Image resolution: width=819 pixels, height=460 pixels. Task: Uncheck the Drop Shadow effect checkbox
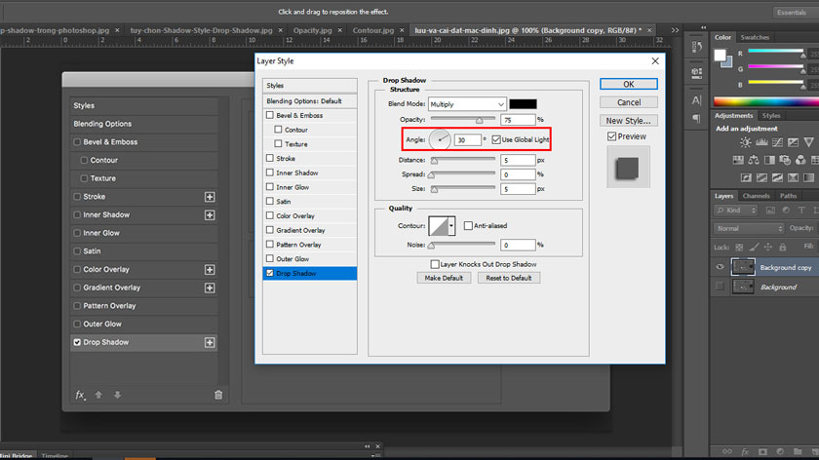(270, 273)
